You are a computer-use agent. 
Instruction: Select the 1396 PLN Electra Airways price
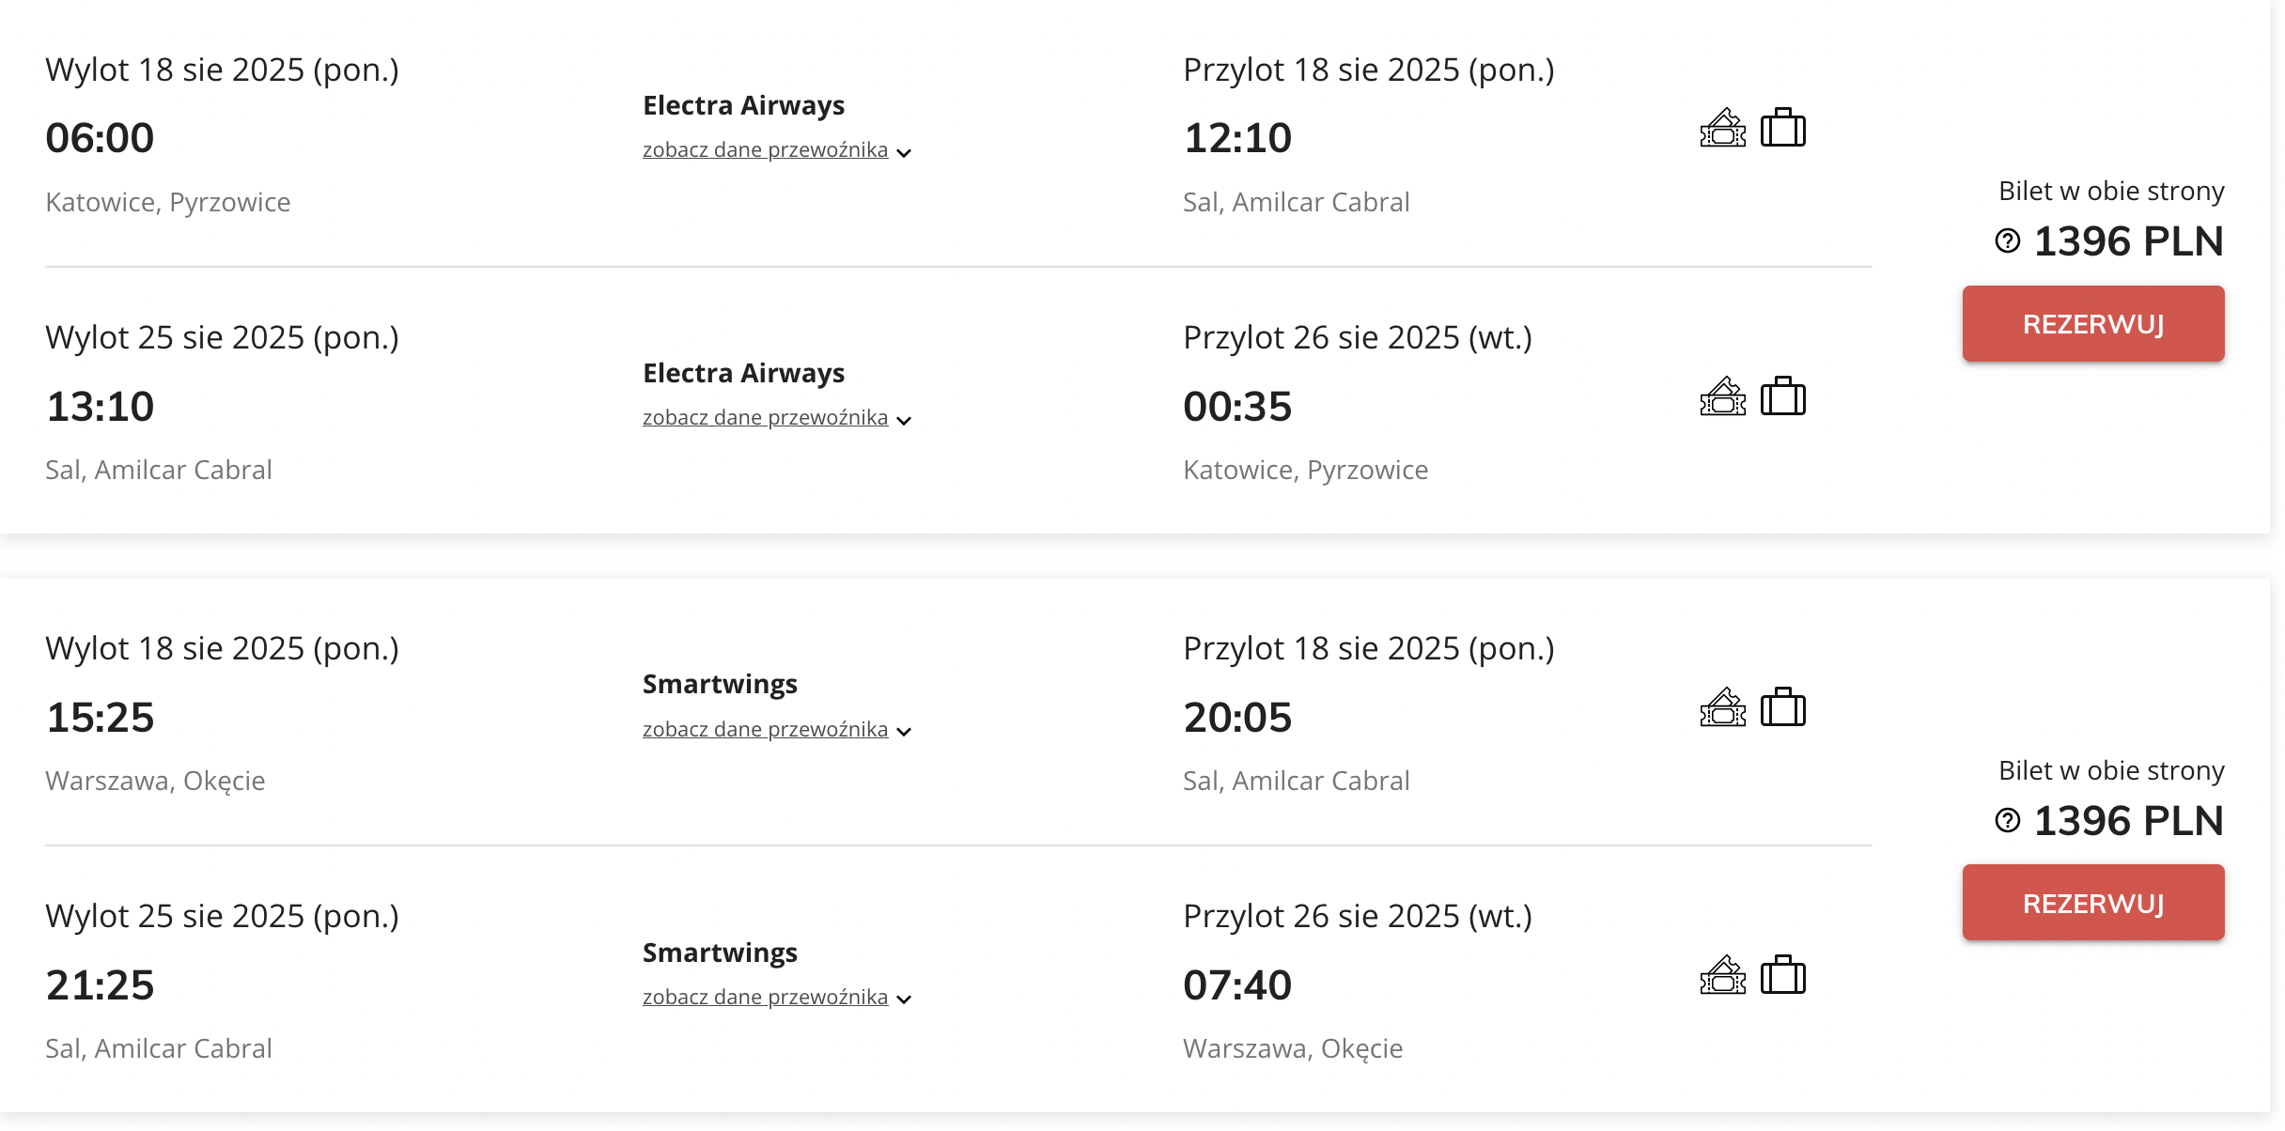(x=2128, y=241)
